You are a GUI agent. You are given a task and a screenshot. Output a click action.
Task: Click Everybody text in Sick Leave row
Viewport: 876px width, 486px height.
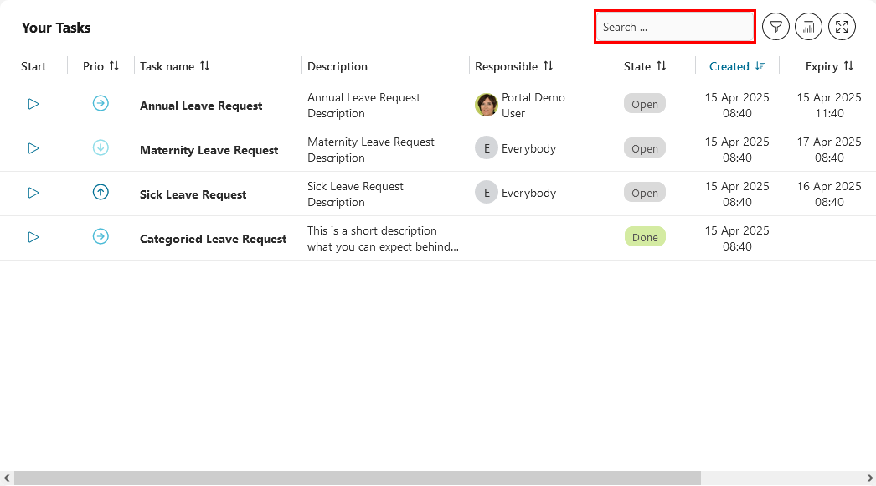(x=528, y=193)
